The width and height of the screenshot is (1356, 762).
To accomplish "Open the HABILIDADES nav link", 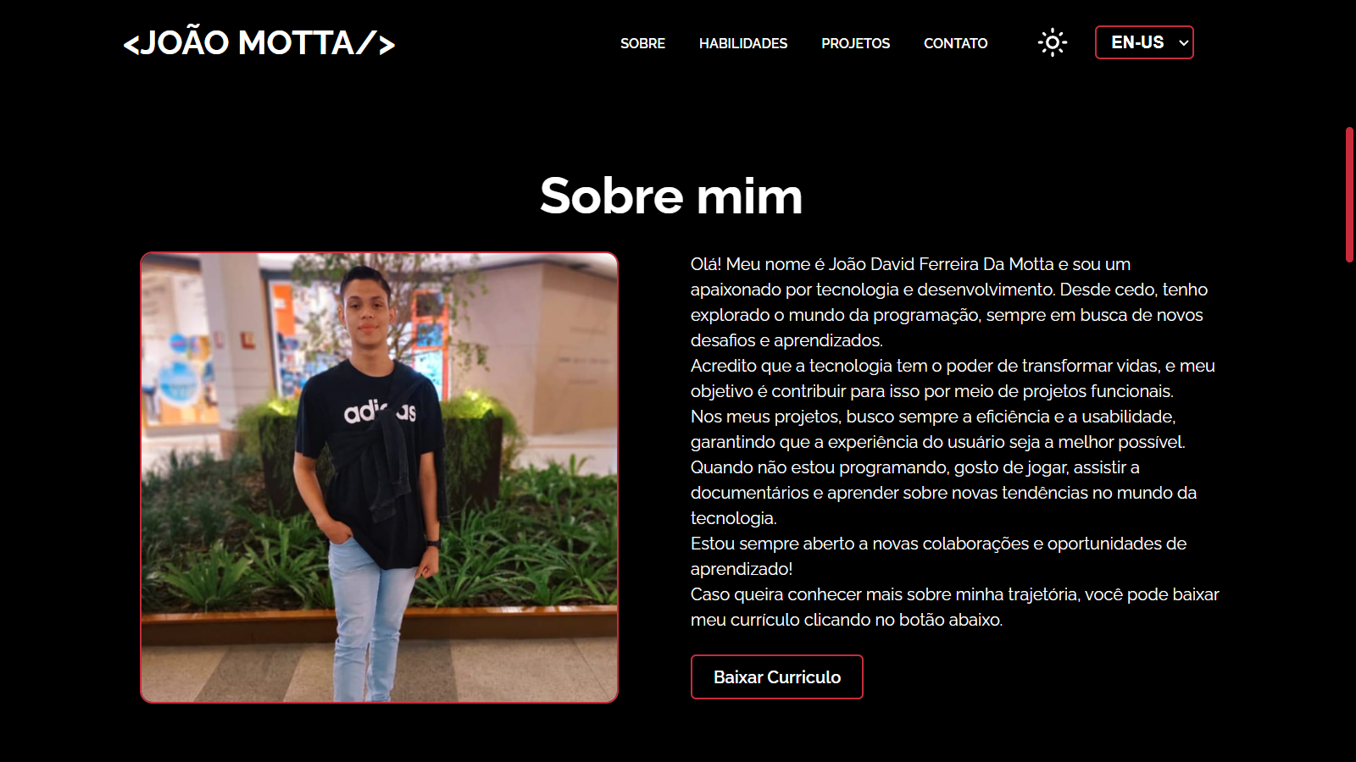I will tap(743, 43).
